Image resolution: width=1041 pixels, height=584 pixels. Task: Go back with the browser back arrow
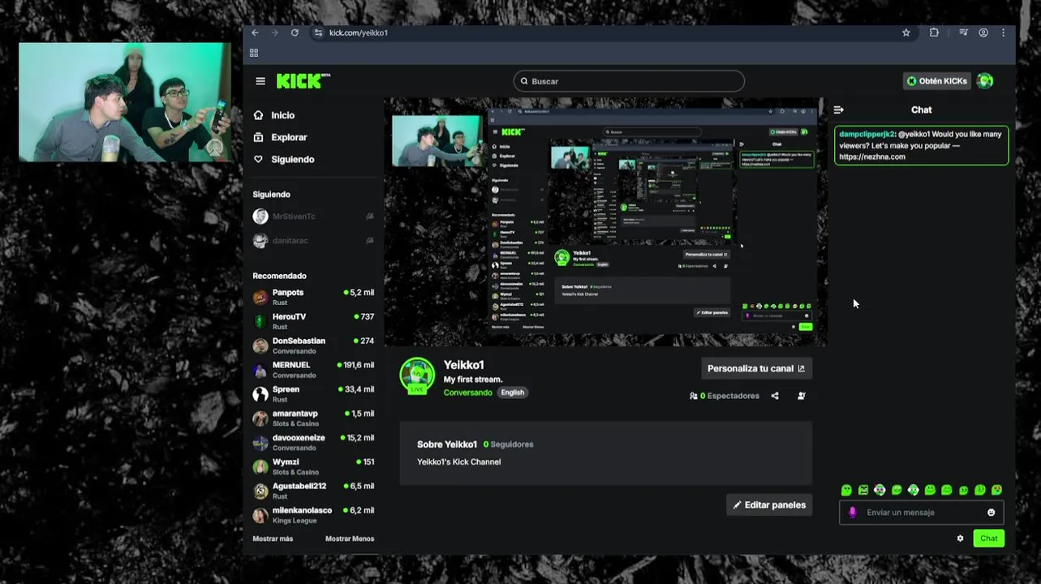click(x=255, y=32)
